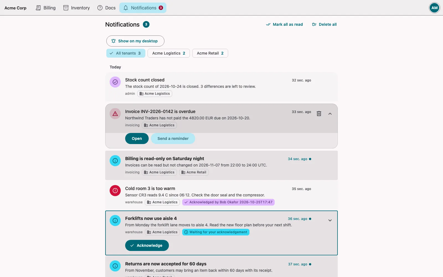Click Acme Logistics tag on Stock count closed
Image resolution: width=443 pixels, height=277 pixels.
click(x=155, y=94)
